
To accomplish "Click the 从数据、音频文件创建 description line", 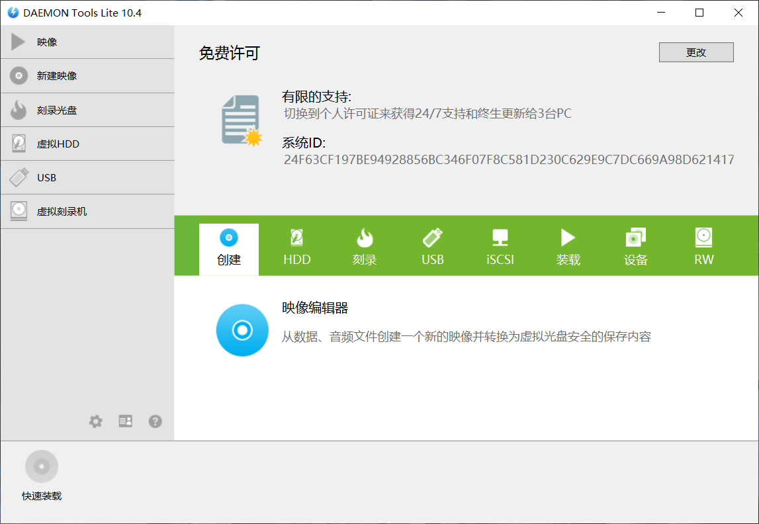I will 467,336.
